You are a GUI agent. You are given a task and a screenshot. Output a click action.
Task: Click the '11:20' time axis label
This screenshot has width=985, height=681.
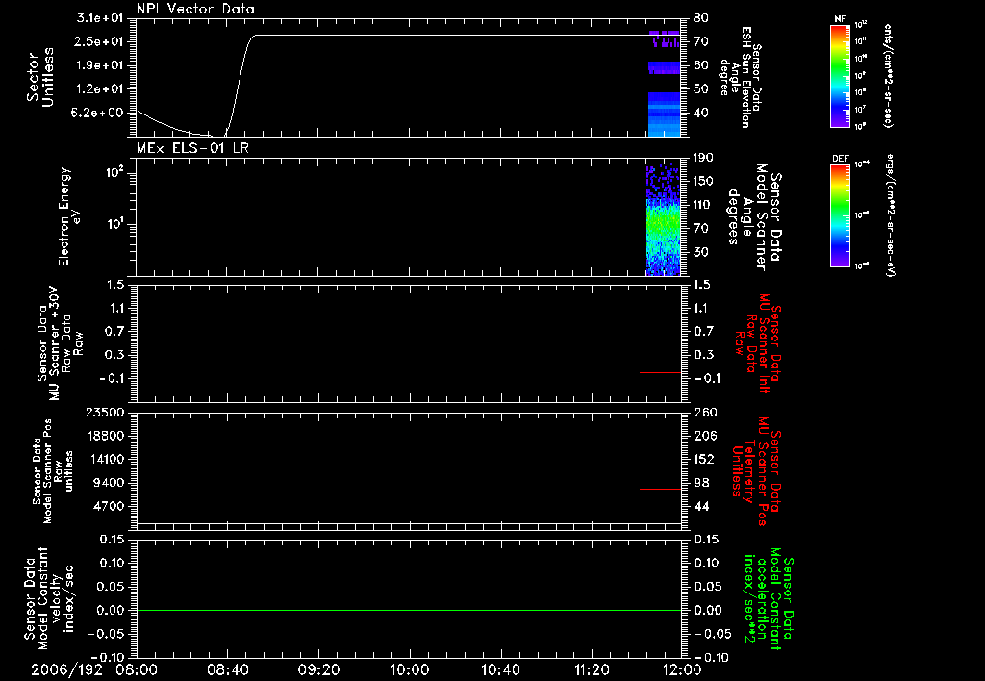point(592,669)
